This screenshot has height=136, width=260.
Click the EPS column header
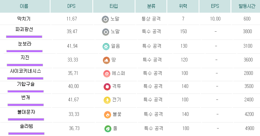pos(215,6)
